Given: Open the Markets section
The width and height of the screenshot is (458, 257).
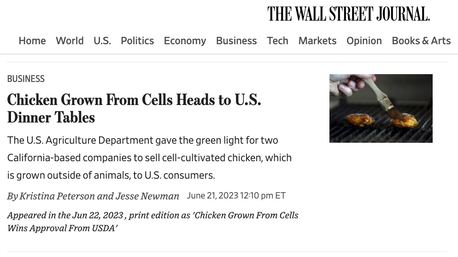Looking at the screenshot, I should [317, 41].
